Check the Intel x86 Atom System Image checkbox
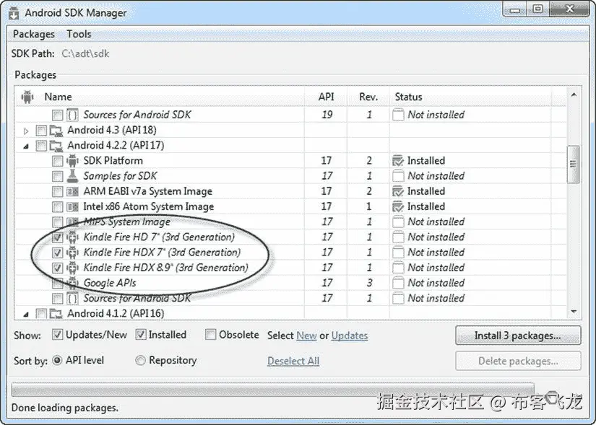 57,207
